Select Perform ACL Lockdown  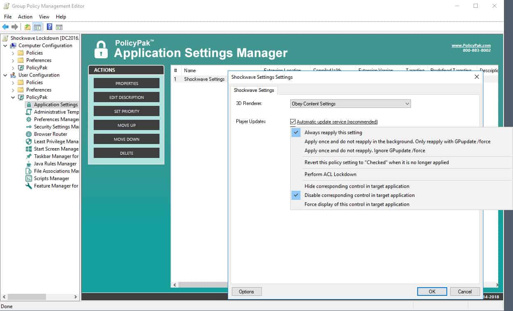[401, 174]
